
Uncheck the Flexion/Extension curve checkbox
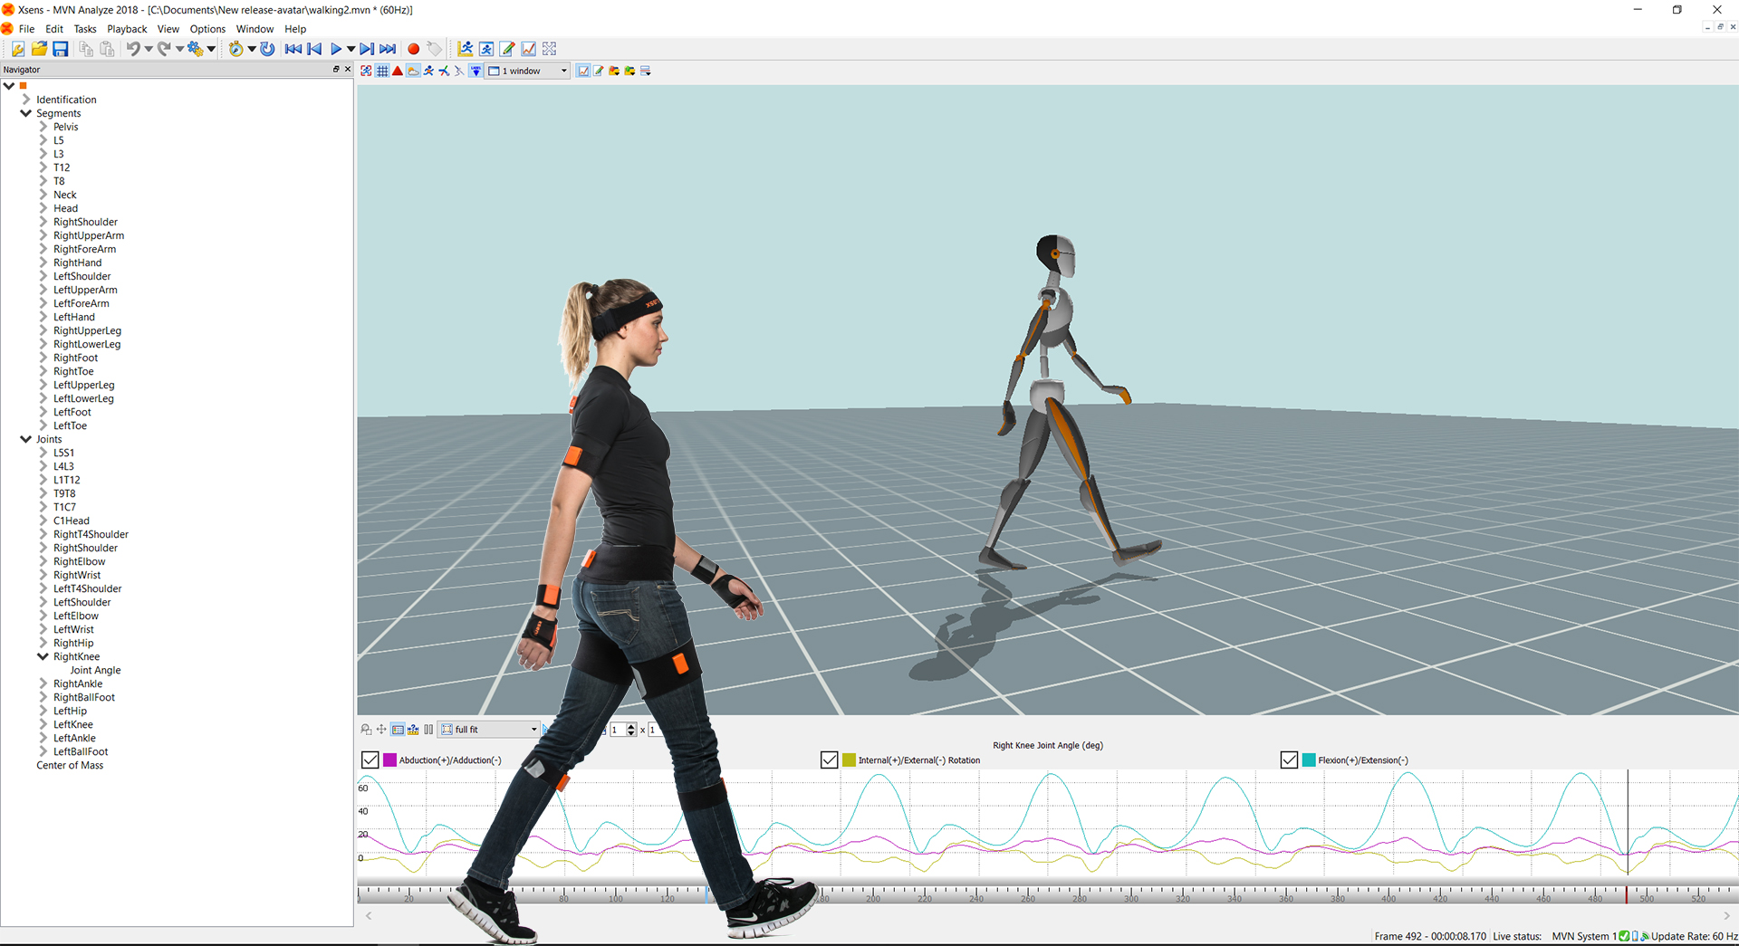[1289, 760]
